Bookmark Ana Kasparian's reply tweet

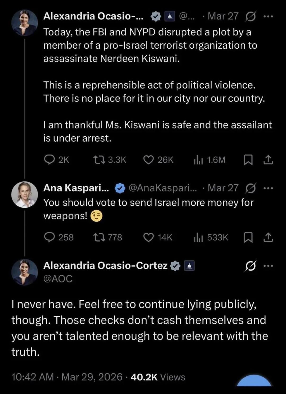pyautogui.click(x=248, y=237)
